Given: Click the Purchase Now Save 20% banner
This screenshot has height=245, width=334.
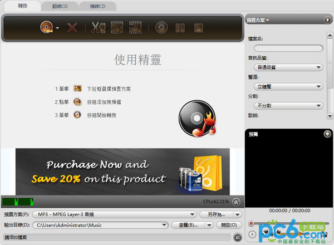Looking at the screenshot, I should [122, 171].
